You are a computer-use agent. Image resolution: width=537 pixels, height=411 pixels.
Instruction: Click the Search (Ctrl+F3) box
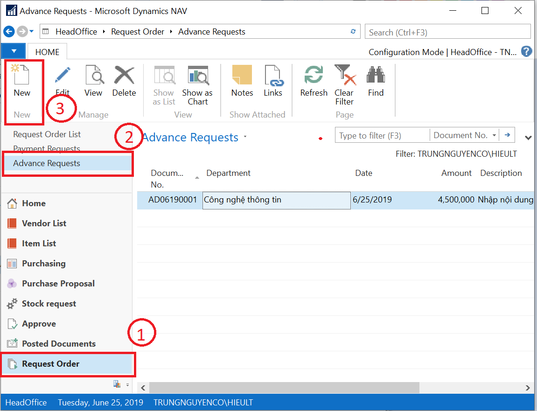pos(447,32)
